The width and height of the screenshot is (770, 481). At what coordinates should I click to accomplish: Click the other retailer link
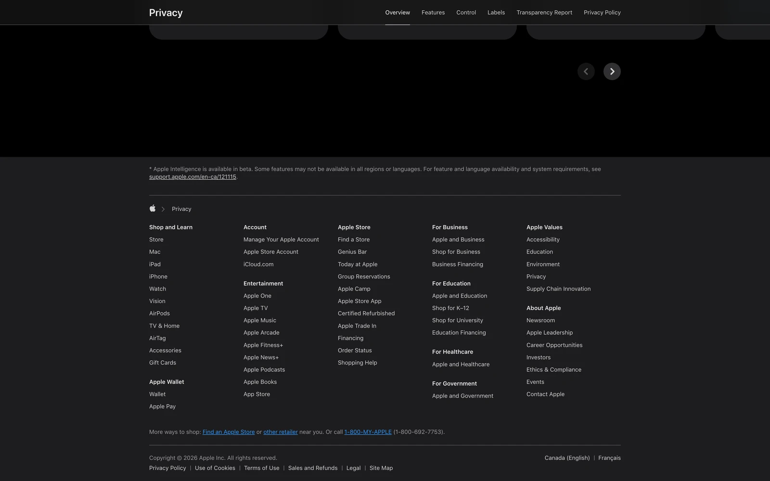(281, 432)
